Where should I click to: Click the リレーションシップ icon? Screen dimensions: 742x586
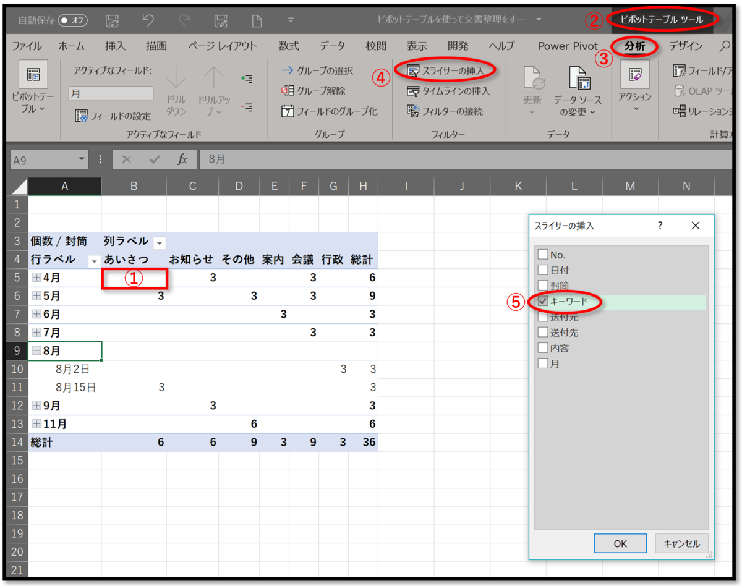(x=679, y=111)
